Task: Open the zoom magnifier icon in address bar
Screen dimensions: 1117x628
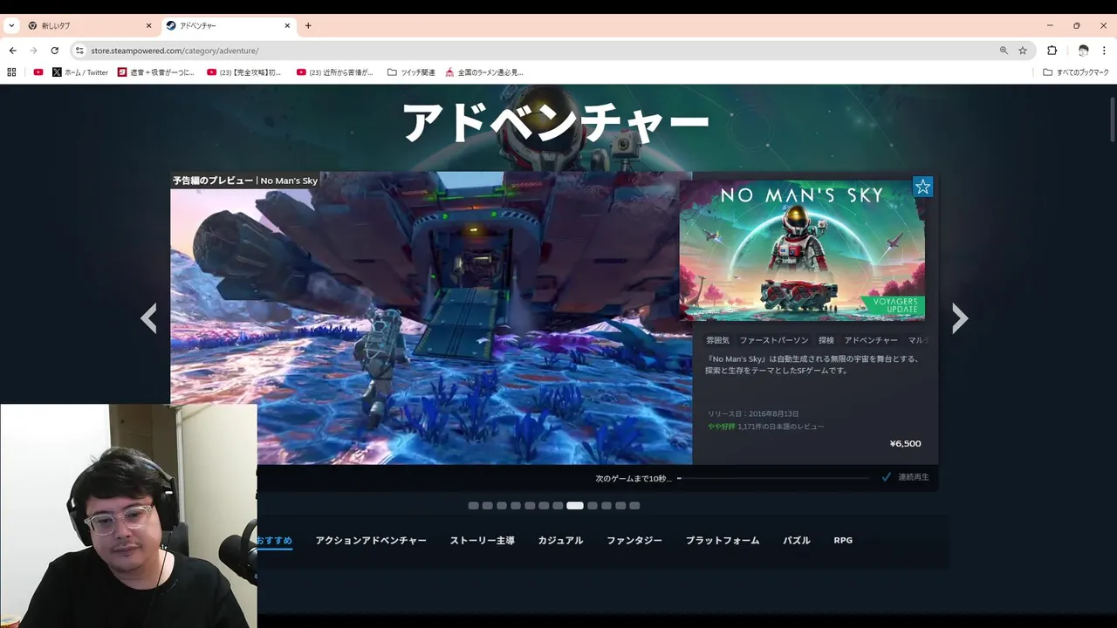Action: point(1004,51)
